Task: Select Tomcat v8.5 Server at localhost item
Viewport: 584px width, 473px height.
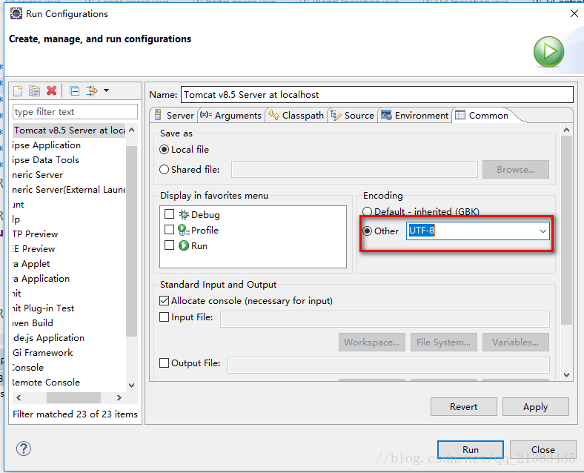Action: (69, 130)
